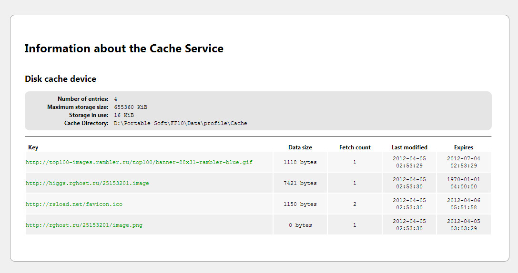Click the Maximum storage size value 655360 KiB

click(x=131, y=107)
